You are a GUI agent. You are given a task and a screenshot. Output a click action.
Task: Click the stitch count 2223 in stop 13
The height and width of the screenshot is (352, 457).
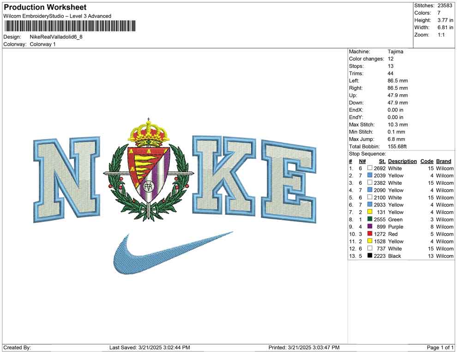click(x=379, y=256)
